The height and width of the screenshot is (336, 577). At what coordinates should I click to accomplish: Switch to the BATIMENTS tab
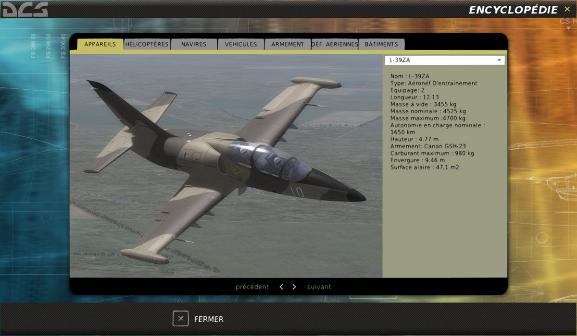click(381, 44)
